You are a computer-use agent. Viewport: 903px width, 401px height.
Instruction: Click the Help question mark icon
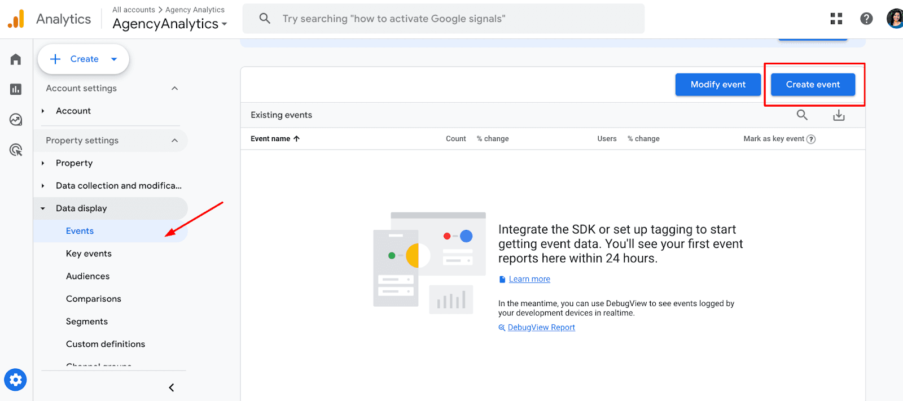click(x=866, y=19)
